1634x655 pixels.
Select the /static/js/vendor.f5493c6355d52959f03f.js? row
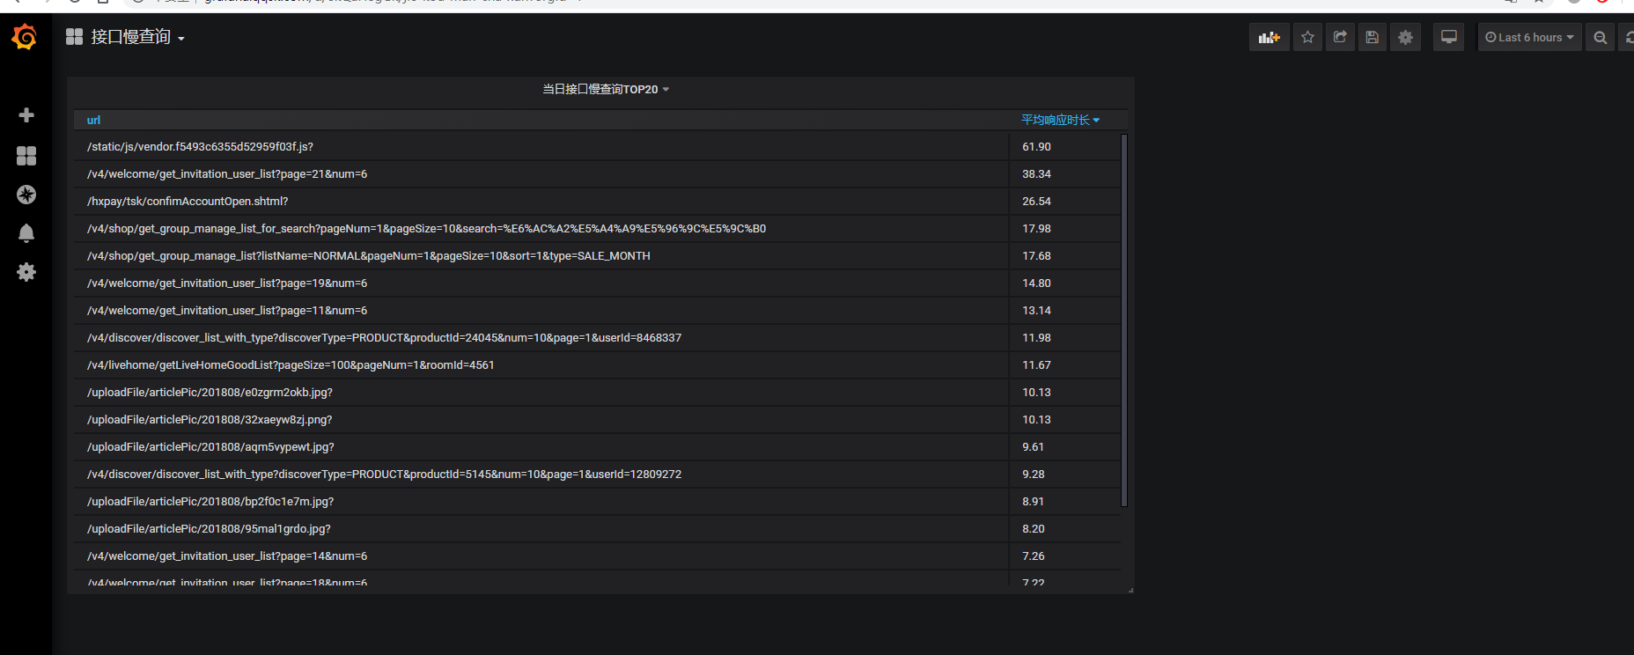597,146
